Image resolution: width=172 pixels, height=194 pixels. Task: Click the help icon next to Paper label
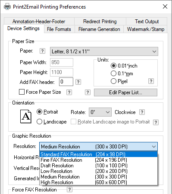42,51
